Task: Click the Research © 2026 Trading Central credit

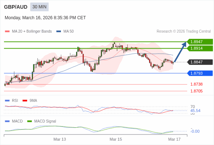Action: 184,32
